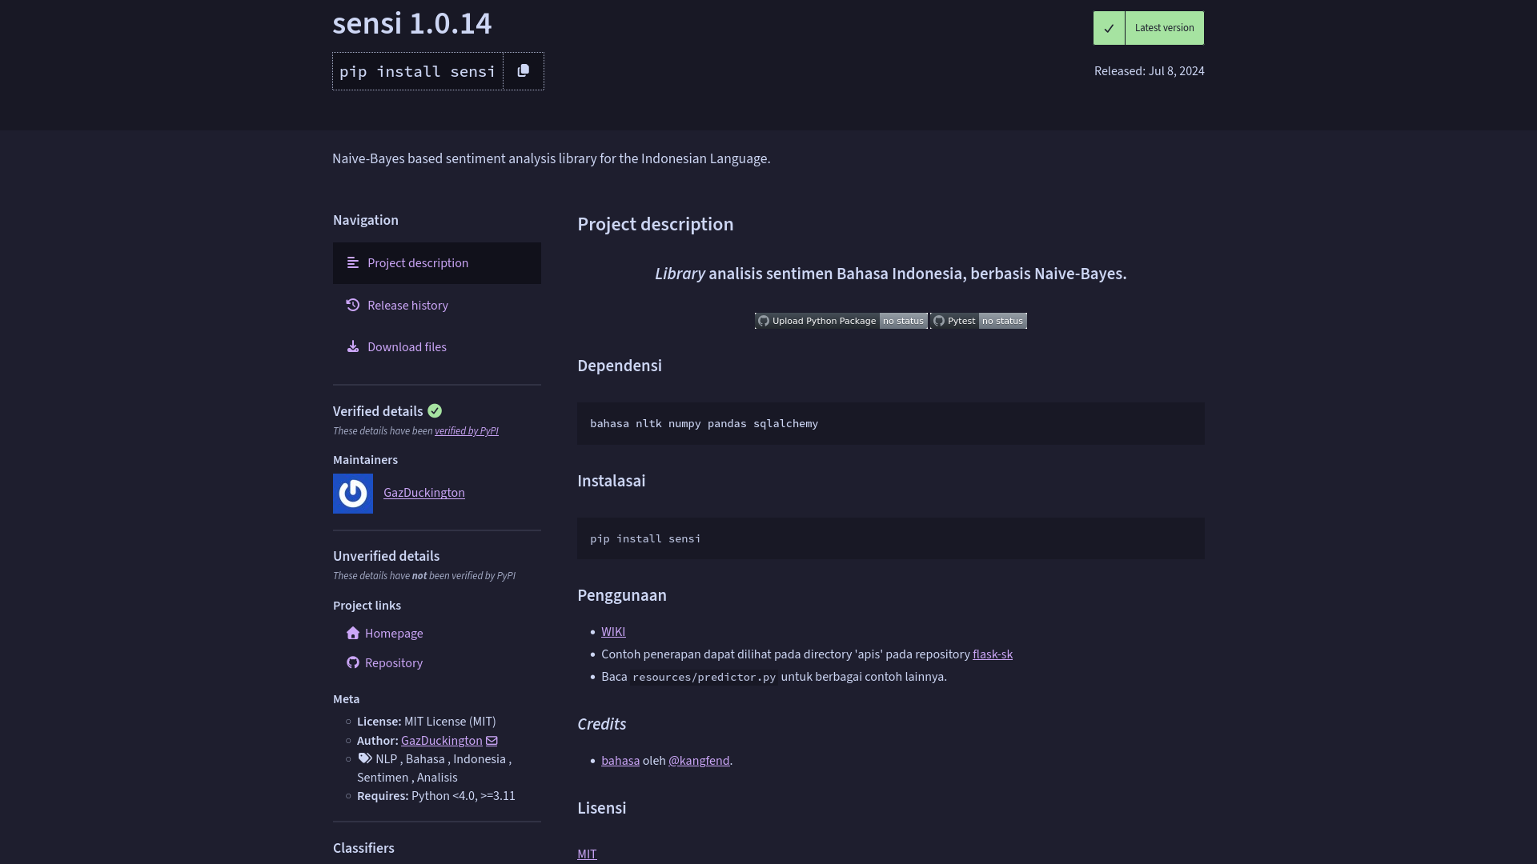Click the Download files arrow icon
The height and width of the screenshot is (864, 1537).
353,346
